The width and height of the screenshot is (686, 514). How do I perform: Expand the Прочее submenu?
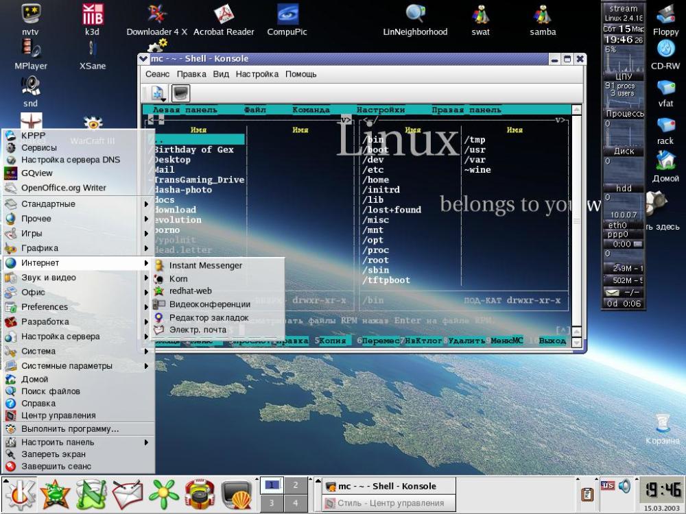point(78,219)
